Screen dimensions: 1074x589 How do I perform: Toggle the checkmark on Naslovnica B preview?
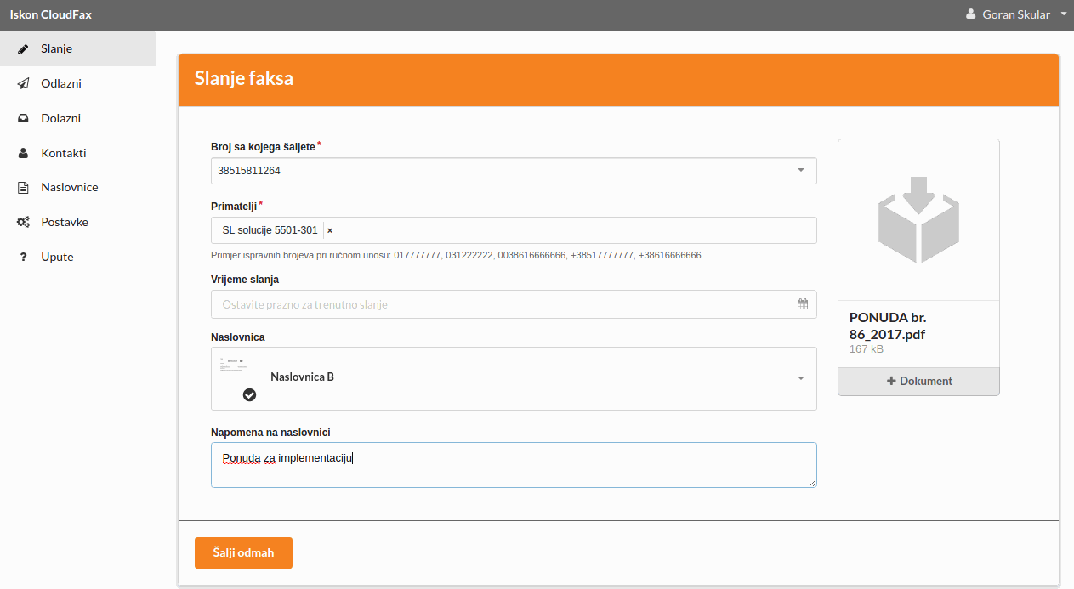pyautogui.click(x=249, y=394)
